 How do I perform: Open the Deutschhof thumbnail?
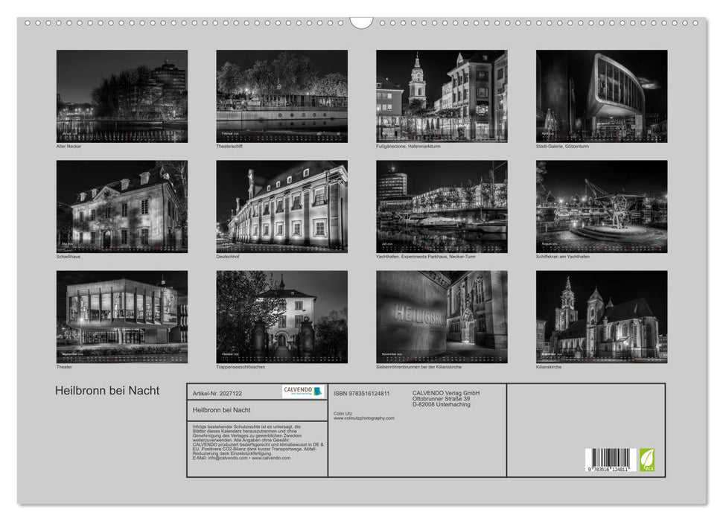tap(281, 206)
